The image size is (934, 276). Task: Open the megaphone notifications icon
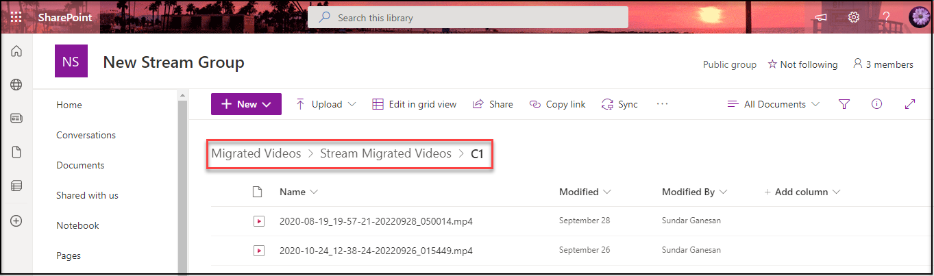821,17
